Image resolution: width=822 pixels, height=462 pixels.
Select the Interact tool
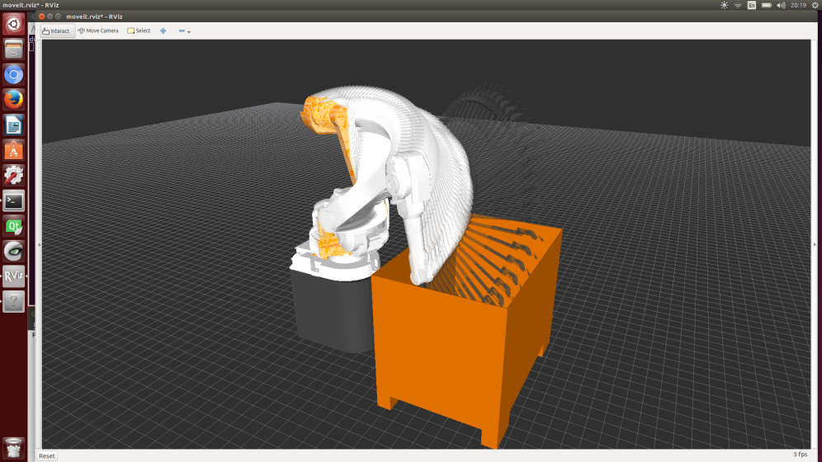coord(57,31)
